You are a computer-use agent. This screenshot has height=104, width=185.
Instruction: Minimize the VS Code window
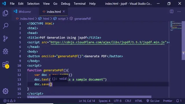pos(158,3)
